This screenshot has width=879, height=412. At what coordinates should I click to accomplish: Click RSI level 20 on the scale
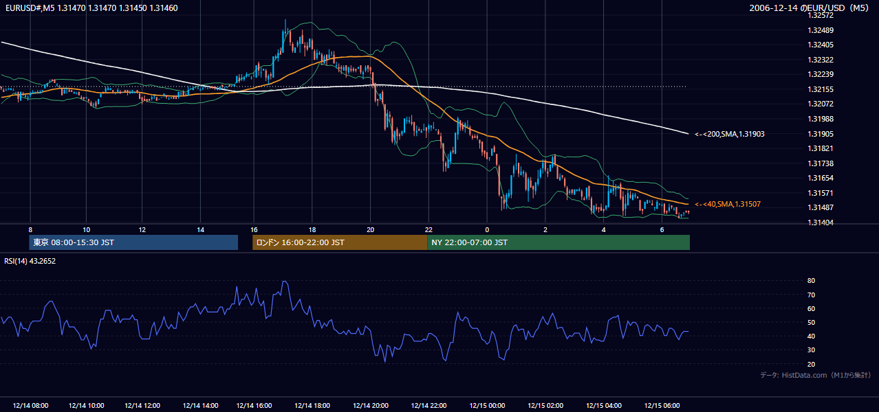coord(811,364)
